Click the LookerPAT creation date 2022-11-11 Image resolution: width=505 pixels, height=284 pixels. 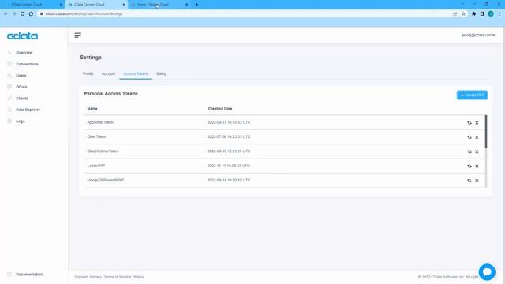229,166
